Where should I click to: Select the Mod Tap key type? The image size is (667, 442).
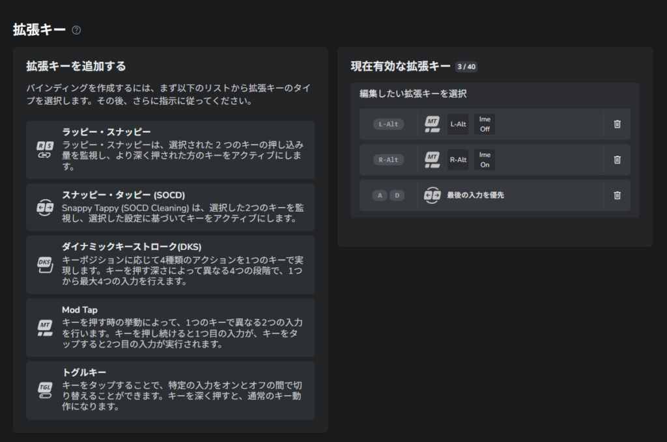(x=171, y=327)
